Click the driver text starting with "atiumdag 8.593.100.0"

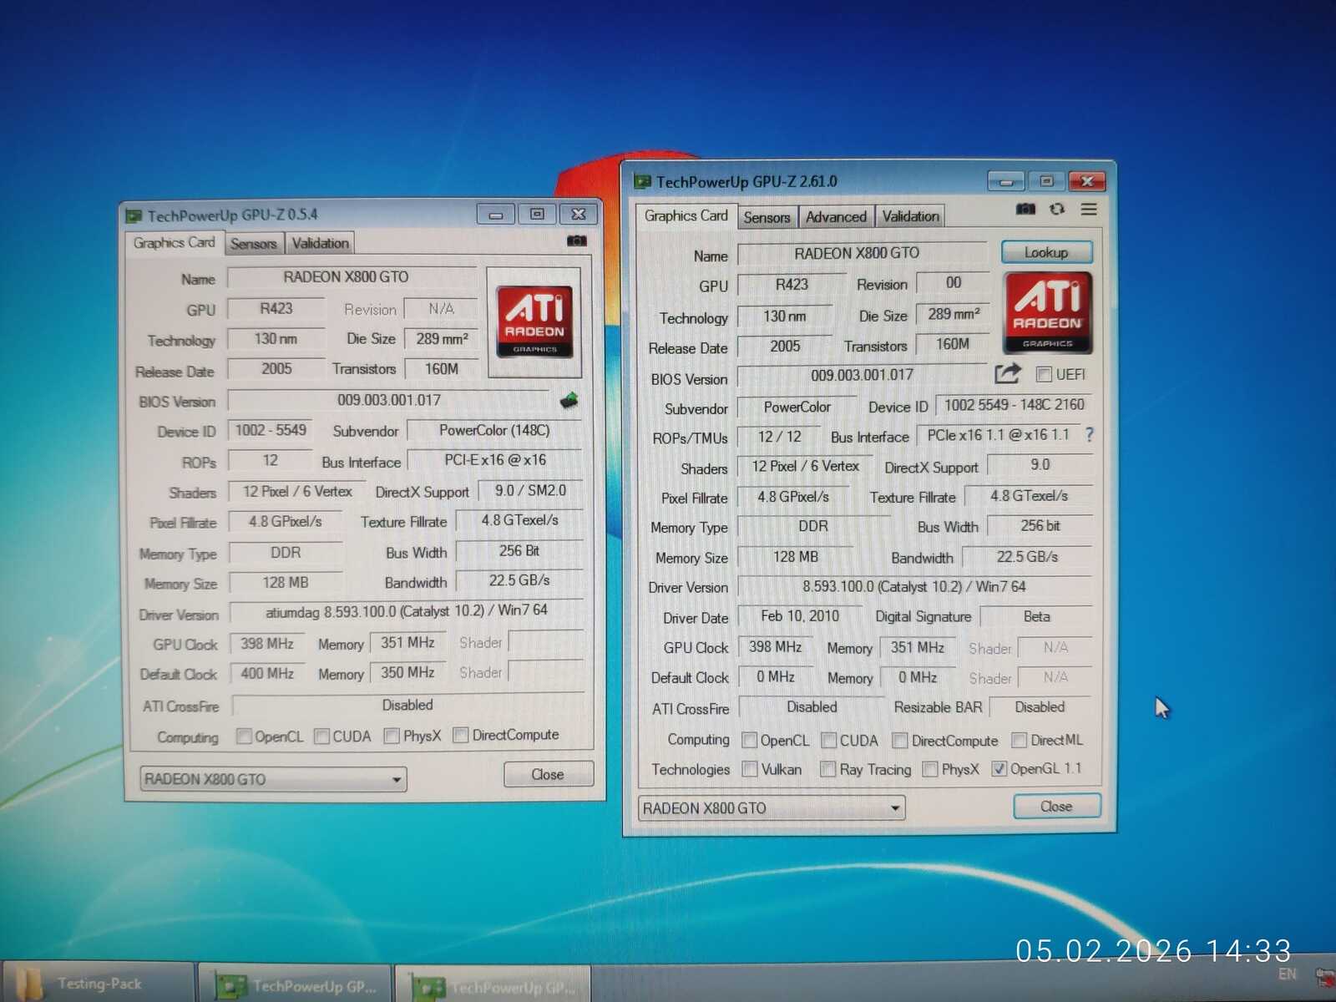point(406,612)
